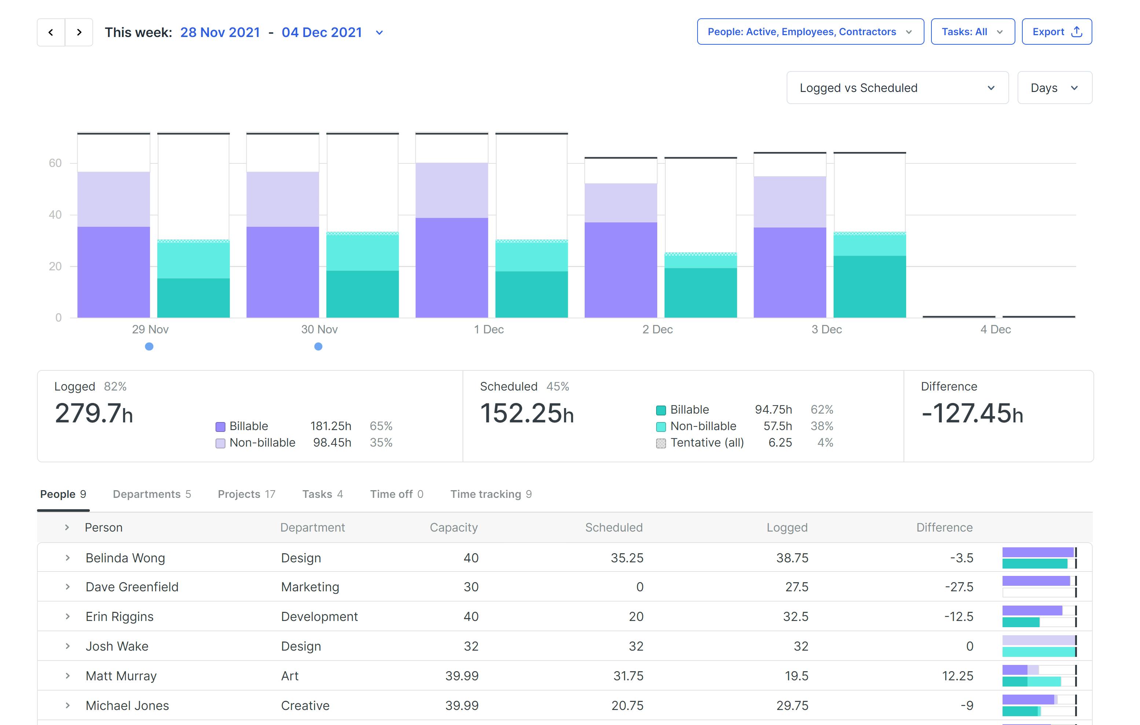Screen dimensions: 1140x725
Task: Open Logged vs Scheduled chart selector
Action: [x=897, y=88]
